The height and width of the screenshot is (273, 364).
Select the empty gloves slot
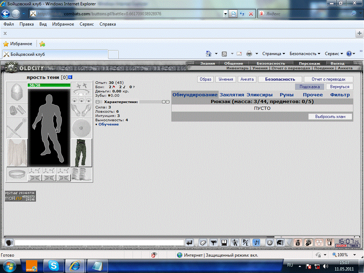pos(81,110)
